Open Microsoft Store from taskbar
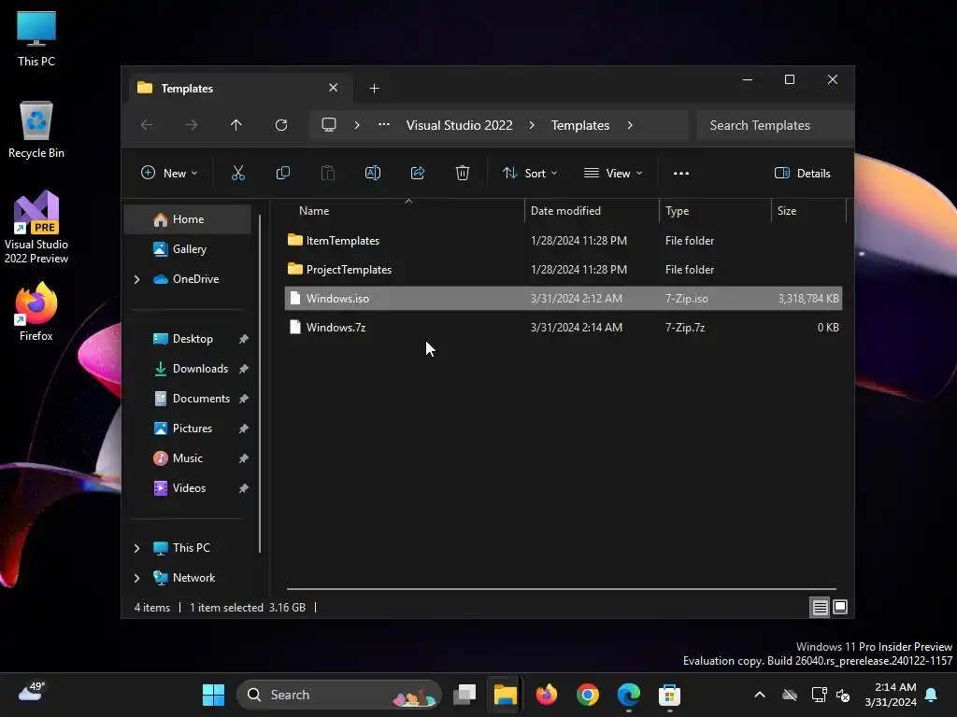 pyautogui.click(x=669, y=695)
